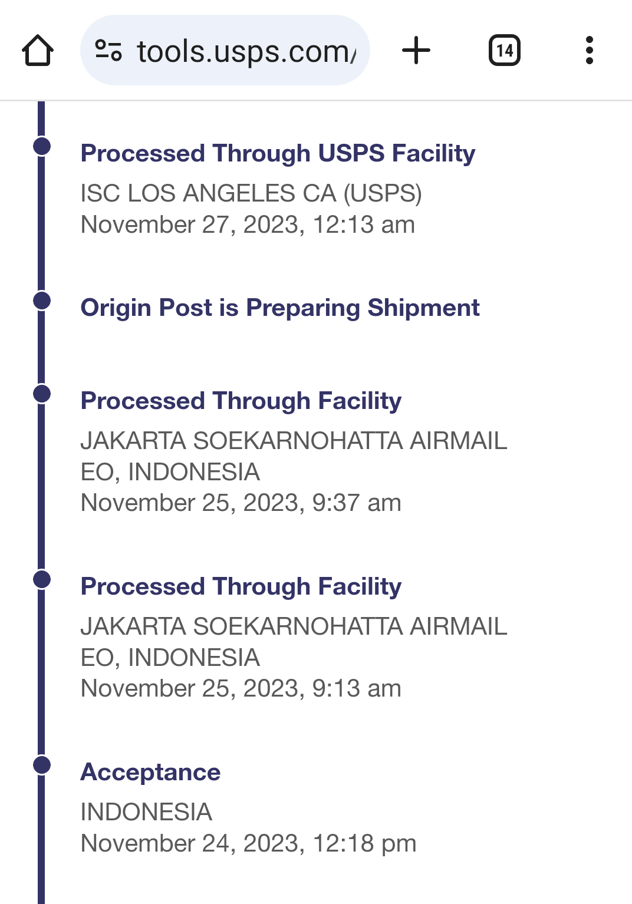The image size is (632, 904).
Task: Open site info icon in address bar
Action: tap(108, 50)
